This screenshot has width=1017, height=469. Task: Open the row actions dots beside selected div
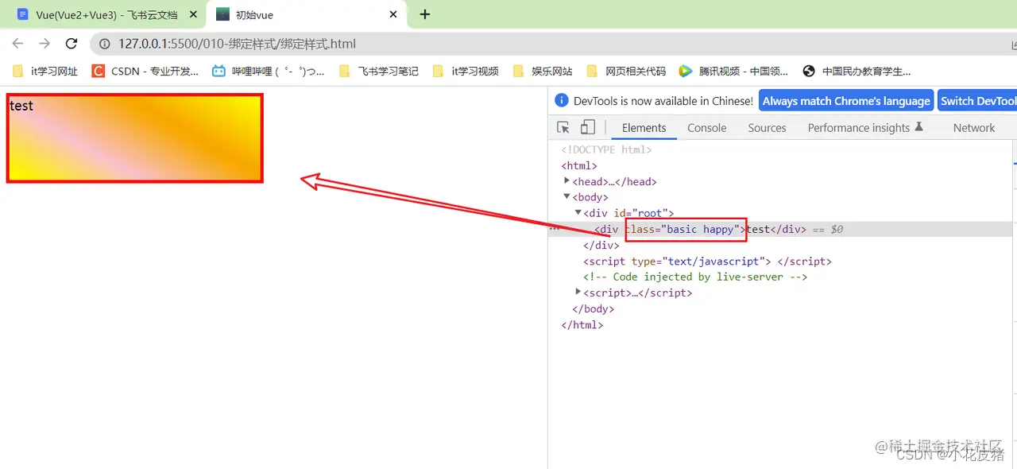point(554,229)
